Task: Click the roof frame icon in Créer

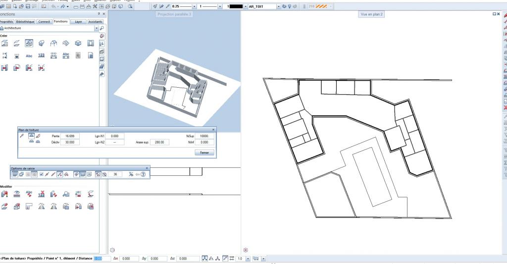Action: pyautogui.click(x=53, y=43)
